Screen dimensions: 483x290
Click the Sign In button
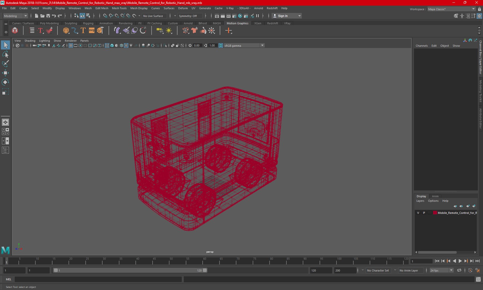(286, 16)
